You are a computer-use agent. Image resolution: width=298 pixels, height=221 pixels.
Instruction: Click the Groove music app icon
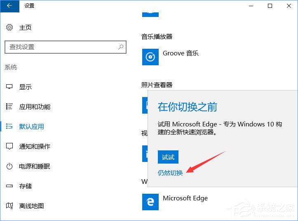pyautogui.click(x=150, y=57)
